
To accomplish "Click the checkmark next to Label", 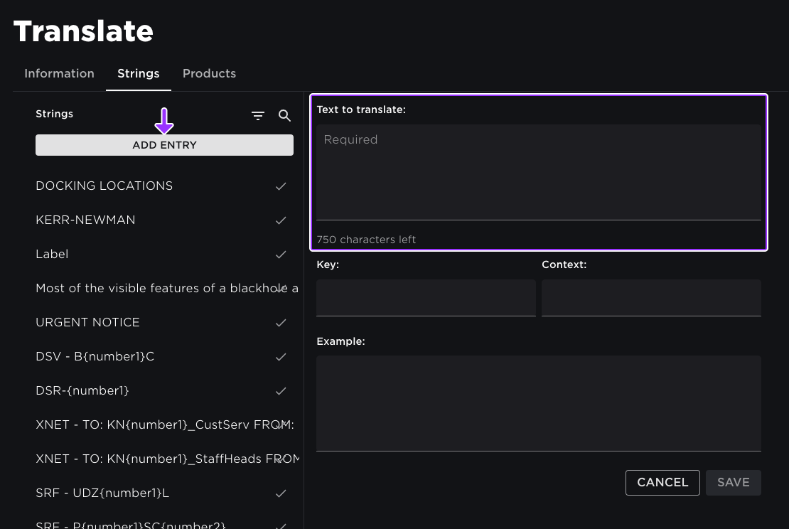I will click(281, 255).
